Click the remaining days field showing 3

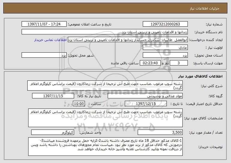click(179, 63)
